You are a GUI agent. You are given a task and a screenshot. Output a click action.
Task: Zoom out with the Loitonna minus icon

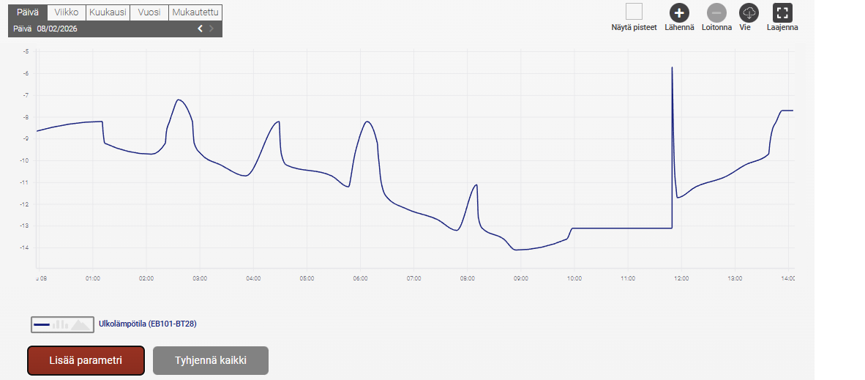[716, 12]
